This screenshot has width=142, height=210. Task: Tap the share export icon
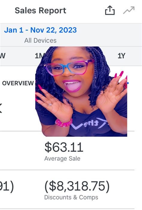pyautogui.click(x=110, y=10)
